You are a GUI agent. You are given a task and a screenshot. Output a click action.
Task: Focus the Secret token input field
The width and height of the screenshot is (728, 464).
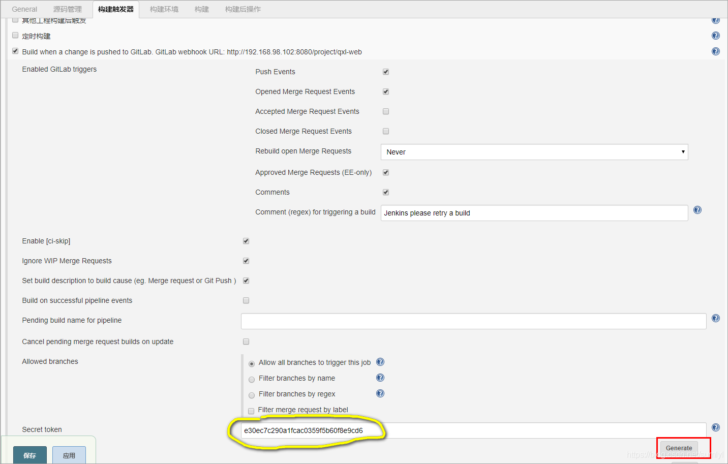[x=474, y=430]
